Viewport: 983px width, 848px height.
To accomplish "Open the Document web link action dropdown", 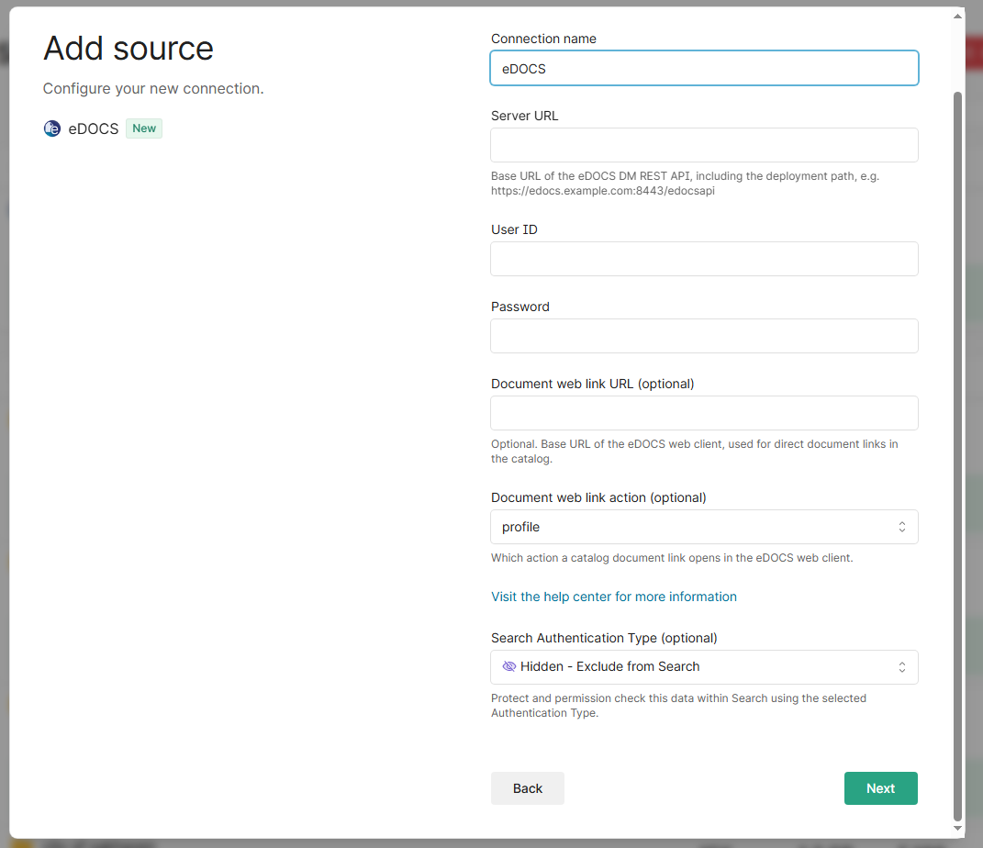I will (x=704, y=527).
